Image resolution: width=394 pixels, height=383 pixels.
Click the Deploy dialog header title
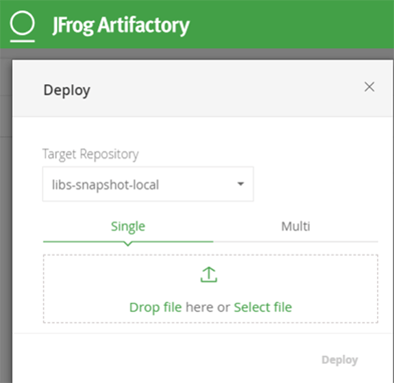67,90
